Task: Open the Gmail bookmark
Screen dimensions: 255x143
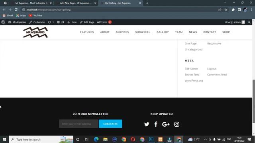Action: (8, 15)
